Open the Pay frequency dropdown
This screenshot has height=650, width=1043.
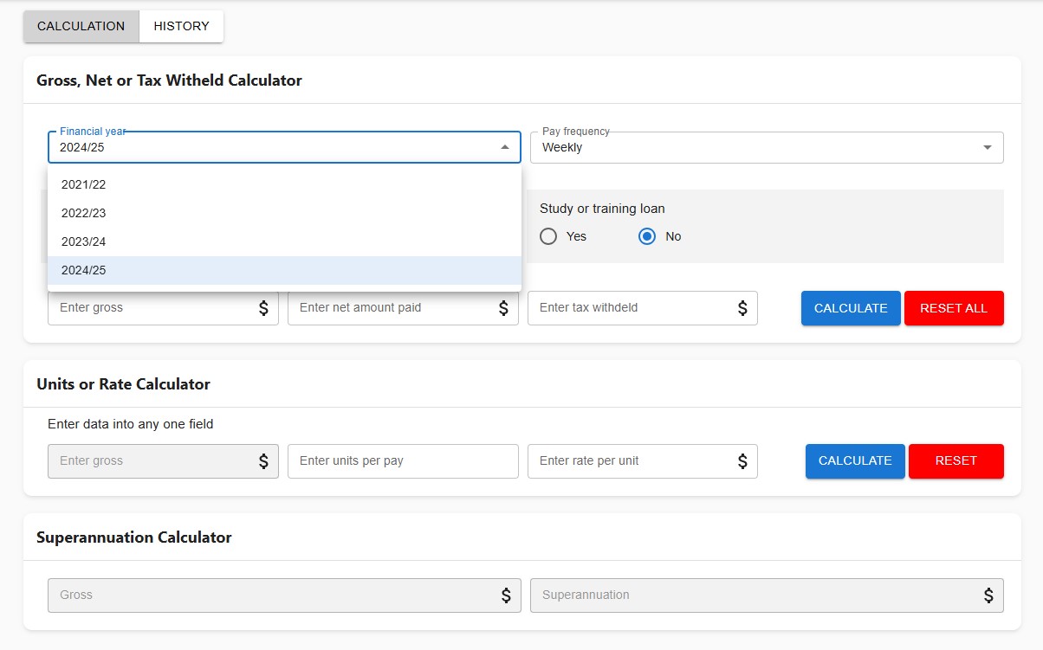pos(987,147)
